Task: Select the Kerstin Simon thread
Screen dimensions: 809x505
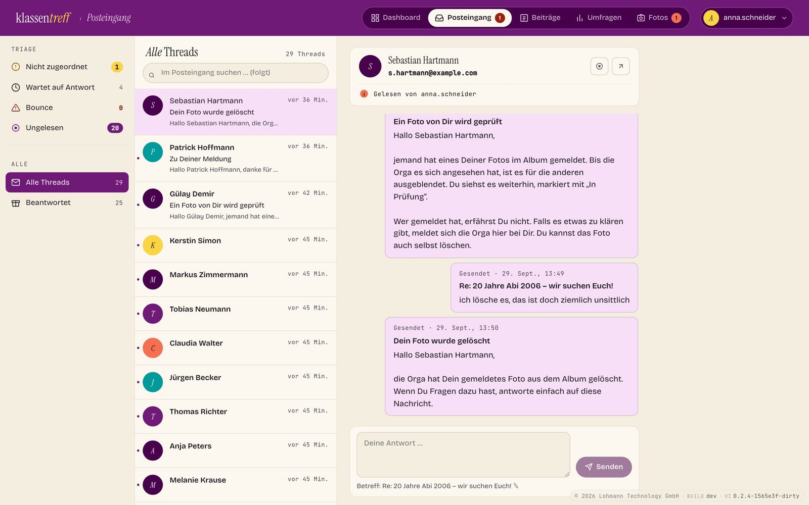Action: point(236,245)
